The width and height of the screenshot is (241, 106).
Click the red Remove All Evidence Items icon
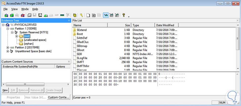(x=23, y=15)
